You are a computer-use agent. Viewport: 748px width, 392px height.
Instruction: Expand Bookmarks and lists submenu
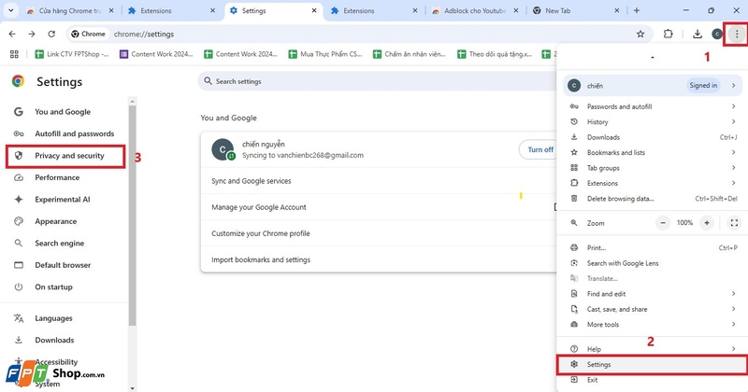[652, 152]
